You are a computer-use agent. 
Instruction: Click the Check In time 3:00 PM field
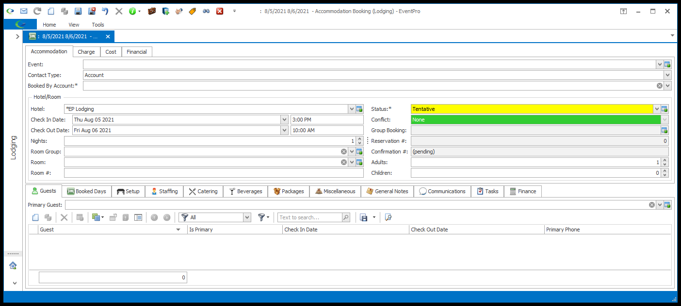pos(327,120)
